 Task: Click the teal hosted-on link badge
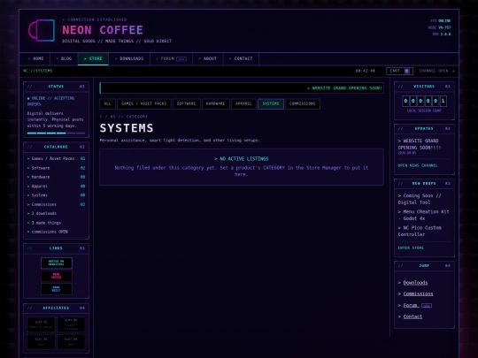(57, 263)
